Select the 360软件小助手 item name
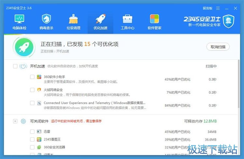Image resolution: width=244 pixels, height=159 pixels. click(54, 77)
